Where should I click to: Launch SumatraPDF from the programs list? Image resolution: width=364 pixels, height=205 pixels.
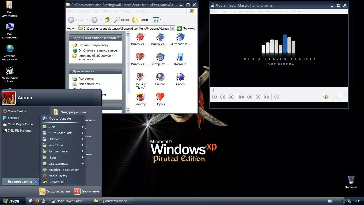pyautogui.click(x=63, y=182)
